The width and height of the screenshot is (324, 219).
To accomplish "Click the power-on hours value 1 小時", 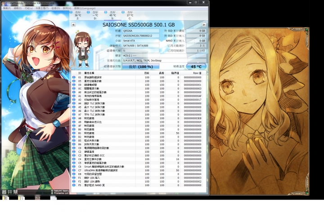I will coord(196,50).
